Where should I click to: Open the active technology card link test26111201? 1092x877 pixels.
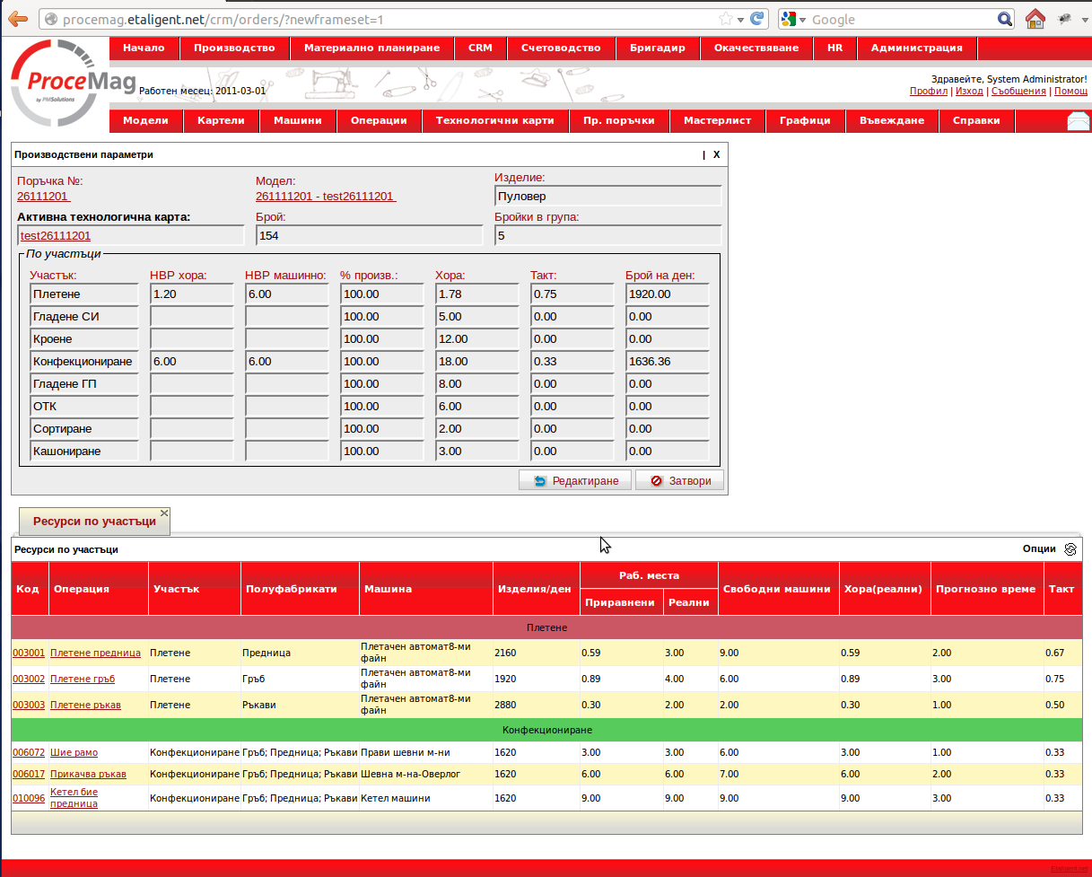pyautogui.click(x=56, y=235)
